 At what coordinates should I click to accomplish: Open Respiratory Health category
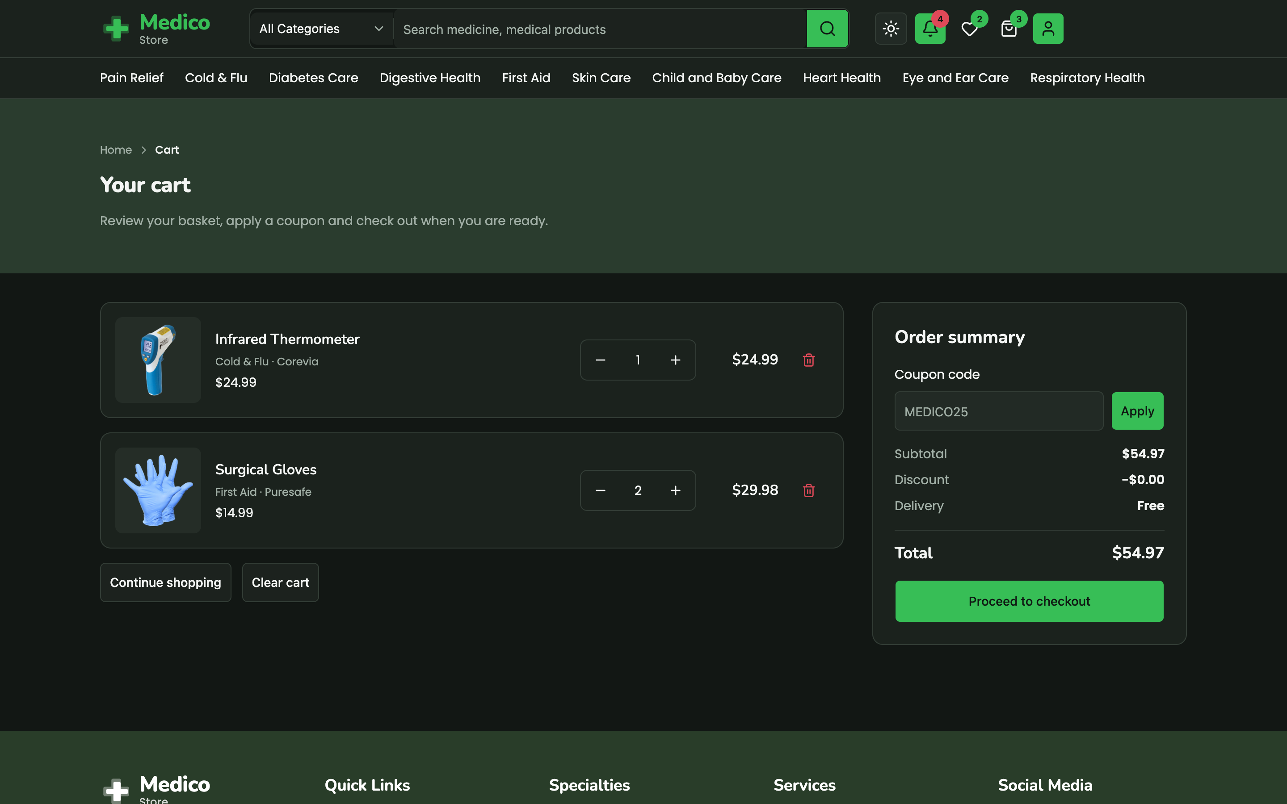pyautogui.click(x=1087, y=78)
